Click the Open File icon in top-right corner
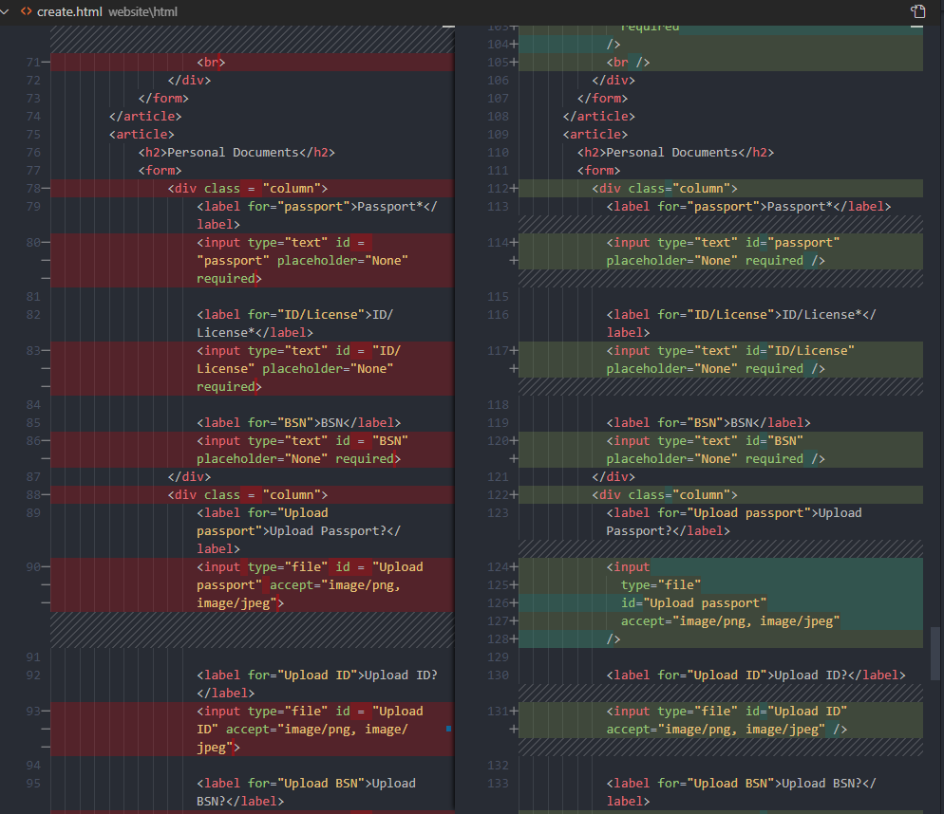Image resolution: width=944 pixels, height=814 pixels. coord(917,11)
